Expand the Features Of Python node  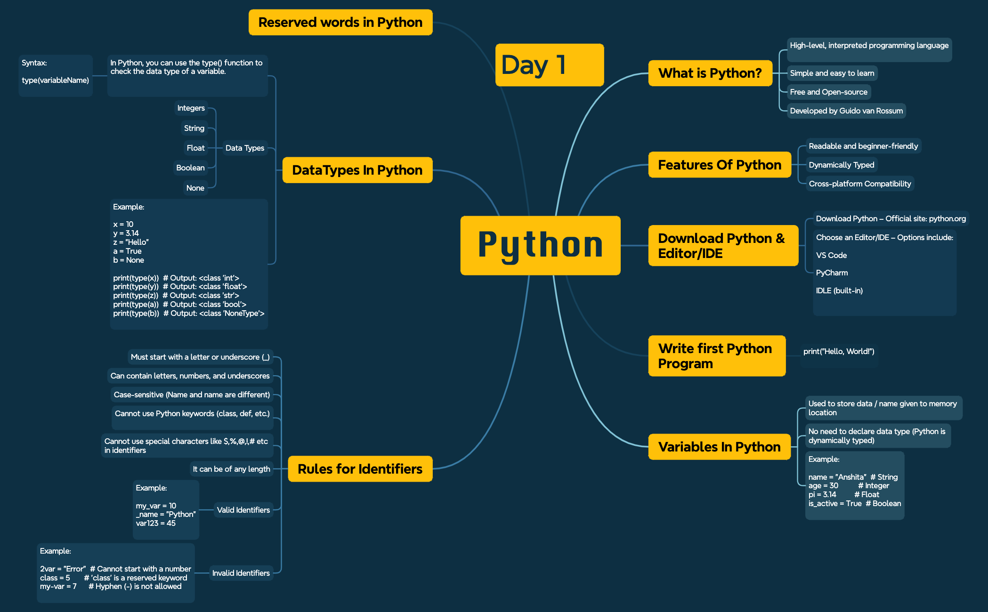point(720,165)
